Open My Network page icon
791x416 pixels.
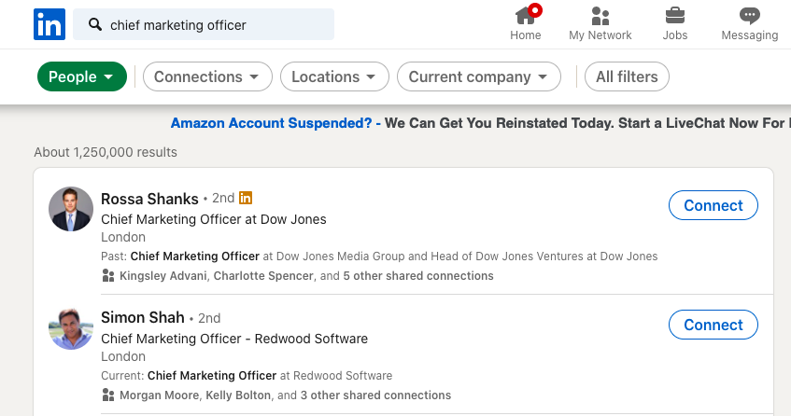coord(600,17)
